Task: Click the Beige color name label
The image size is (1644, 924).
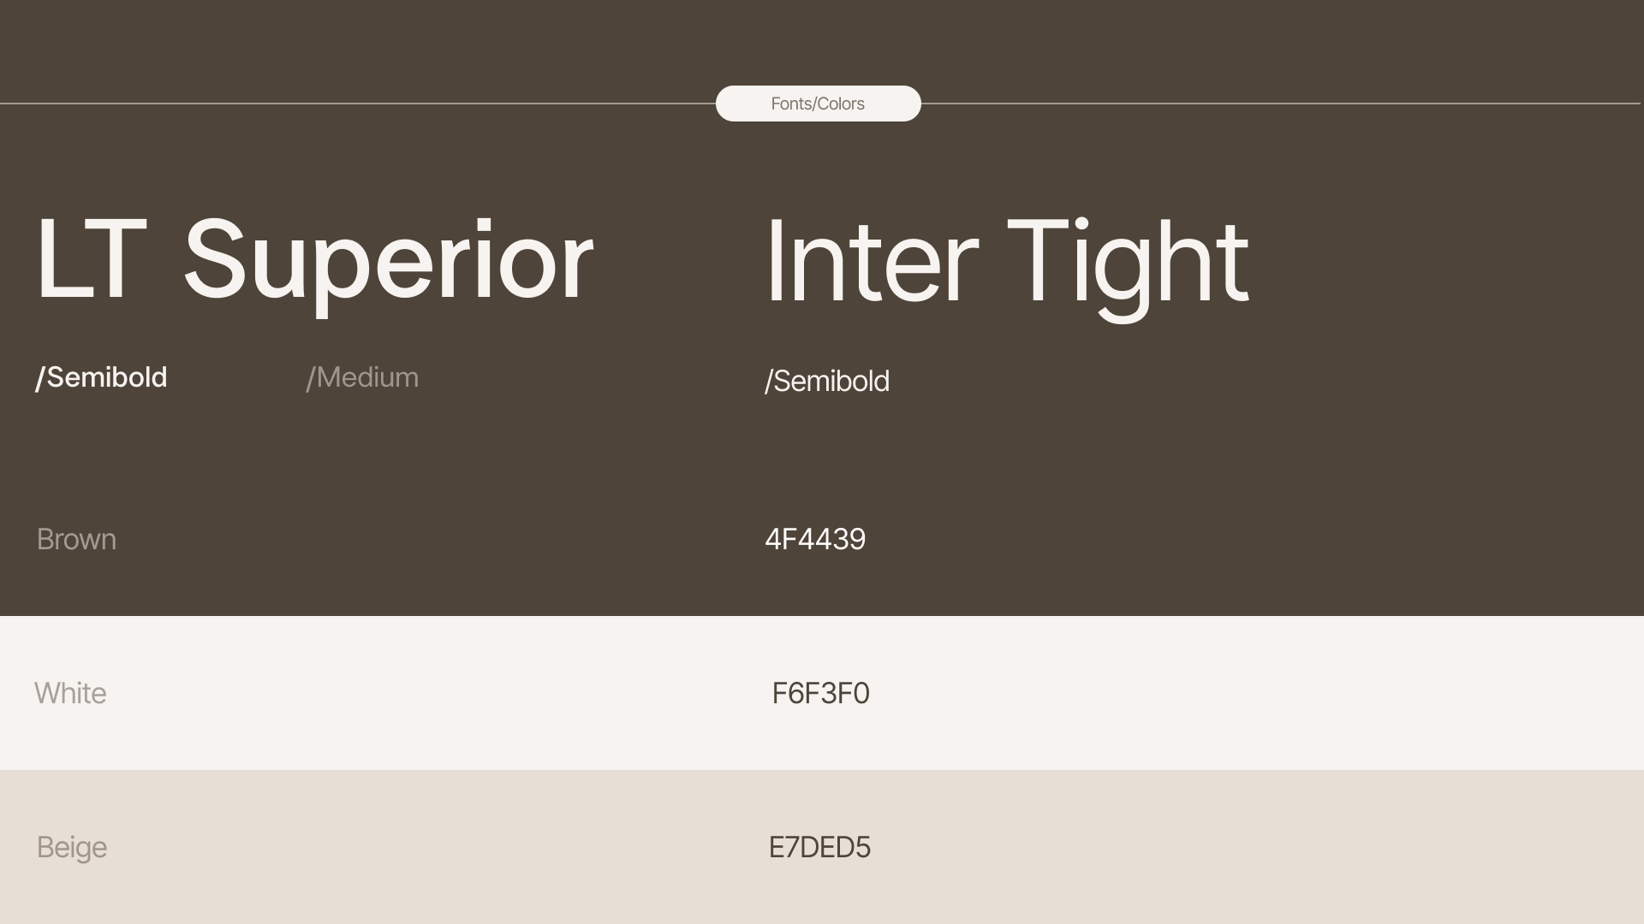Action: (72, 847)
